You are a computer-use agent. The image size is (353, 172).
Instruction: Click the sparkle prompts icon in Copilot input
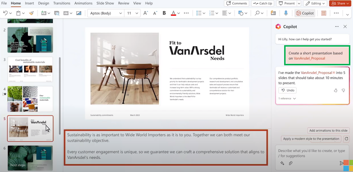282,163
